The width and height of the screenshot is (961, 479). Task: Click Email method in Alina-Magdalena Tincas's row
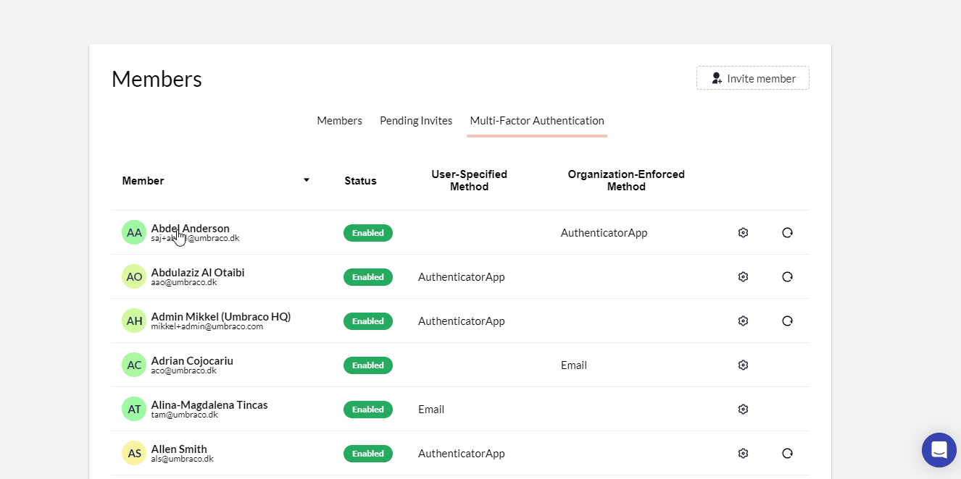(x=431, y=410)
